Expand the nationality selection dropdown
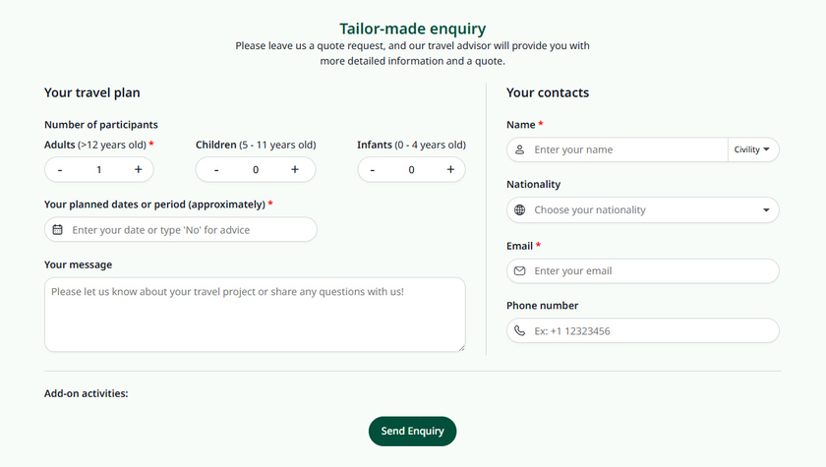Viewport: 826px width, 467px height. (x=766, y=210)
